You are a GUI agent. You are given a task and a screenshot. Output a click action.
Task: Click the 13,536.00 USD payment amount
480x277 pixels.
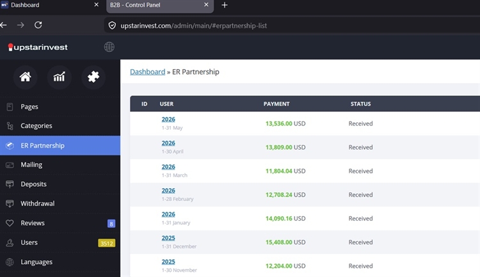click(x=285, y=123)
